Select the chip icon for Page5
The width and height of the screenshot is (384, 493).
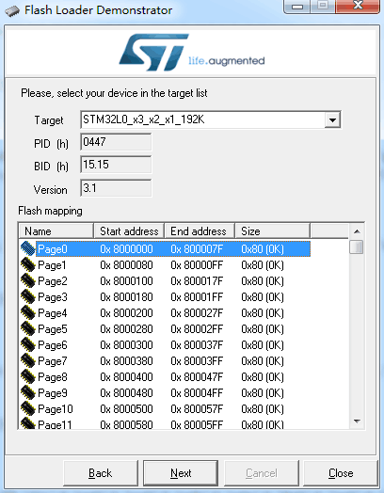point(27,329)
